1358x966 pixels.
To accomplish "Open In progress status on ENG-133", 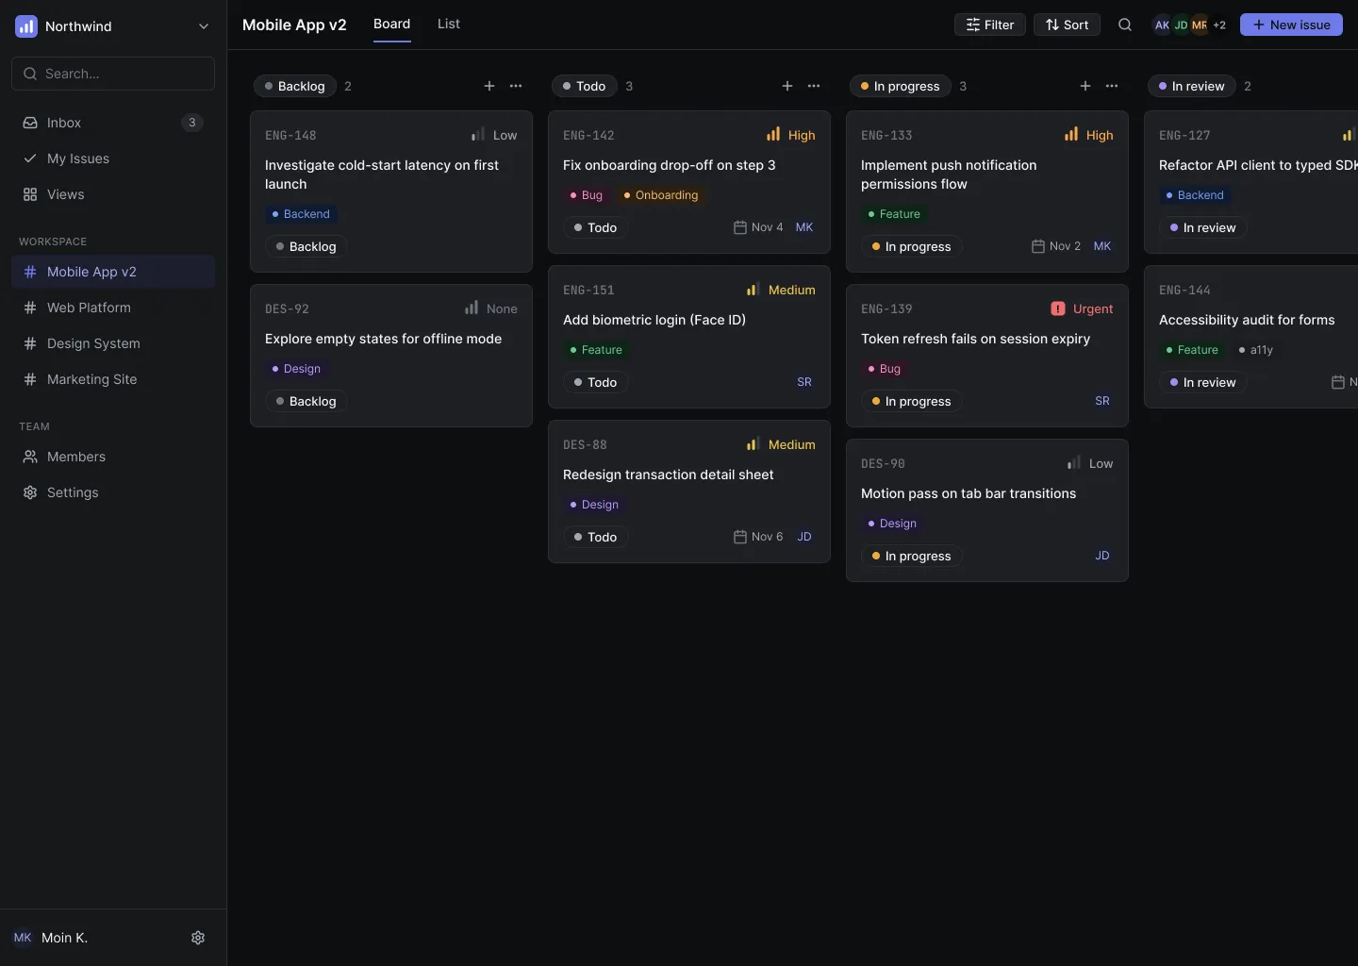I will pos(912,246).
